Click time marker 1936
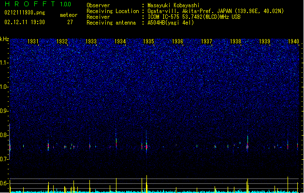Screen dimensions: 304x193 177,41
